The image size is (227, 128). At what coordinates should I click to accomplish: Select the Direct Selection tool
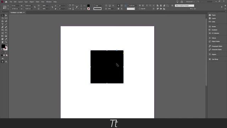(x=6, y=15)
